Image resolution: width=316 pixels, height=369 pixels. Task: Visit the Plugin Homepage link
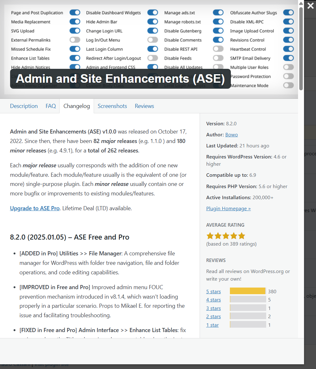click(x=228, y=209)
